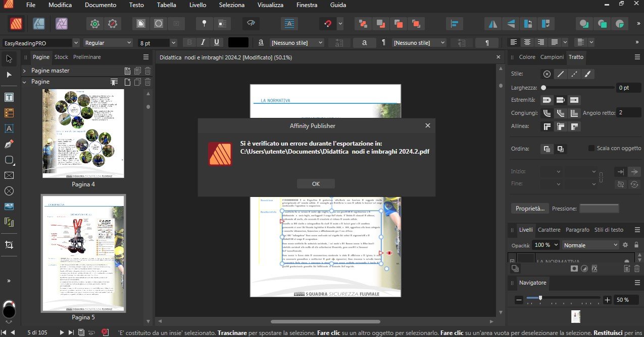This screenshot has height=337, width=644.
Task: Switch to the Affinity Designer persona
Action: tap(39, 23)
